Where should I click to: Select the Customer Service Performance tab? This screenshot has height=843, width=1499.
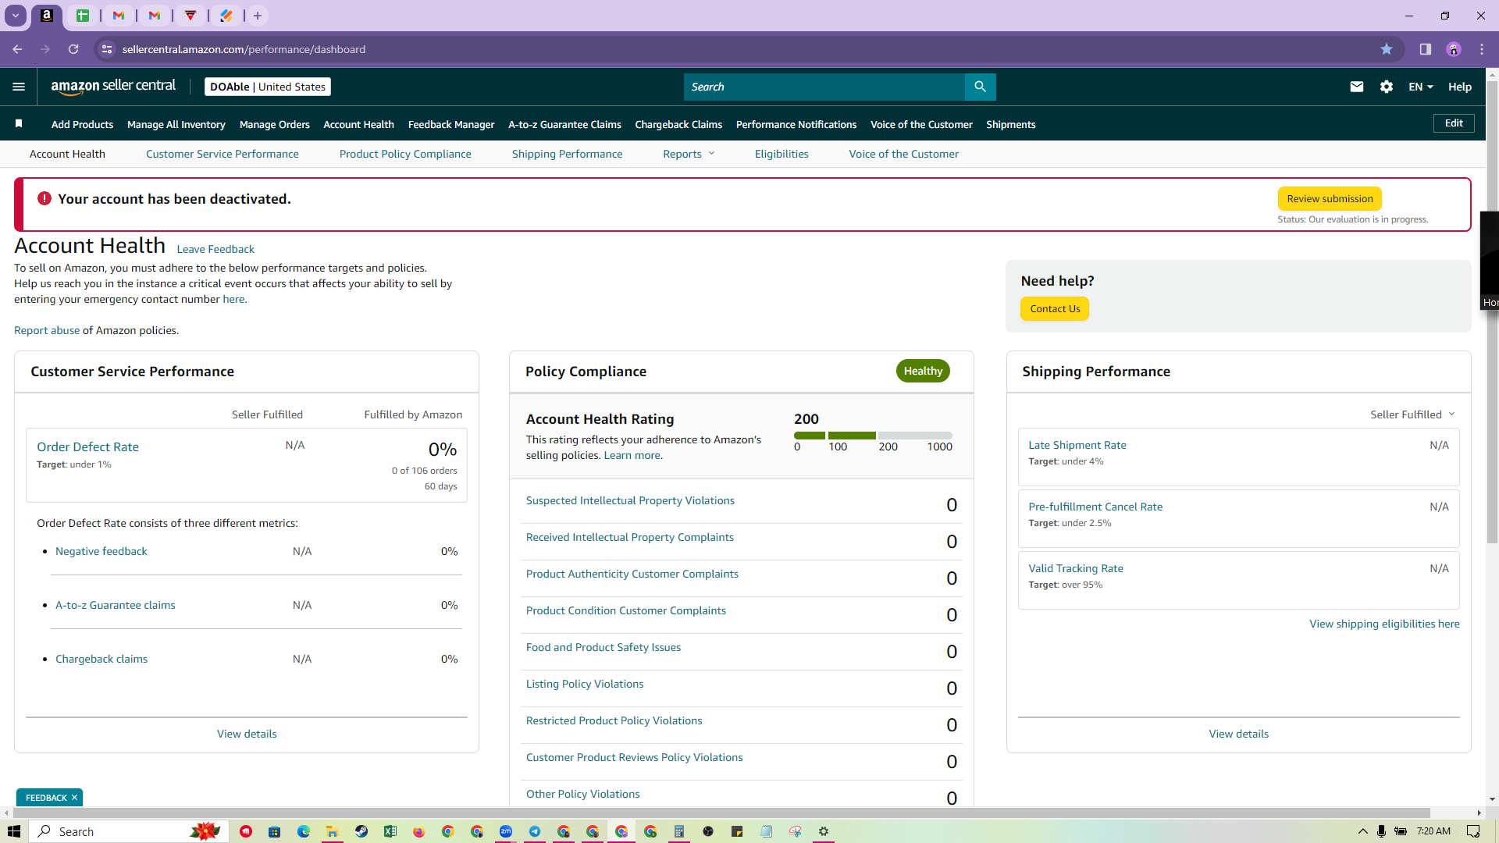[223, 154]
